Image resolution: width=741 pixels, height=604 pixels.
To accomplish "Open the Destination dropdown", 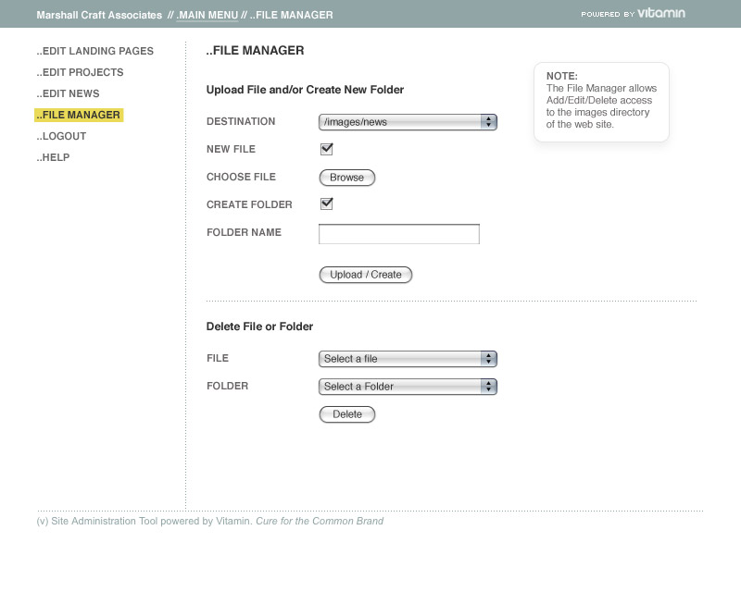I will click(408, 122).
